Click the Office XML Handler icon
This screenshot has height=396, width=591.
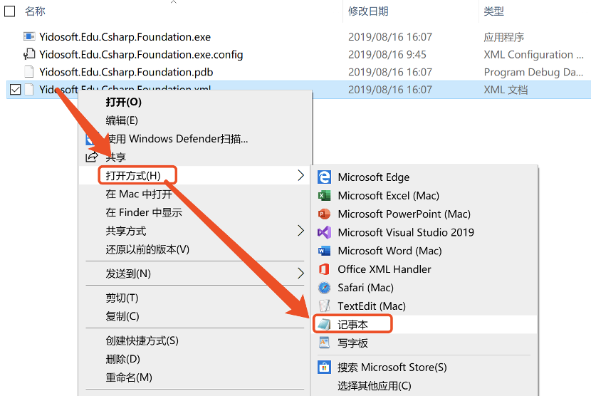324,269
